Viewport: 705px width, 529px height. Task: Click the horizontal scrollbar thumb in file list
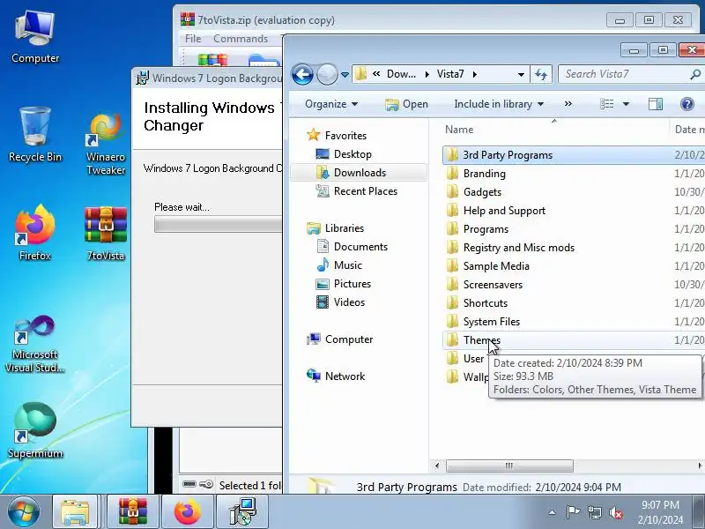(x=509, y=466)
